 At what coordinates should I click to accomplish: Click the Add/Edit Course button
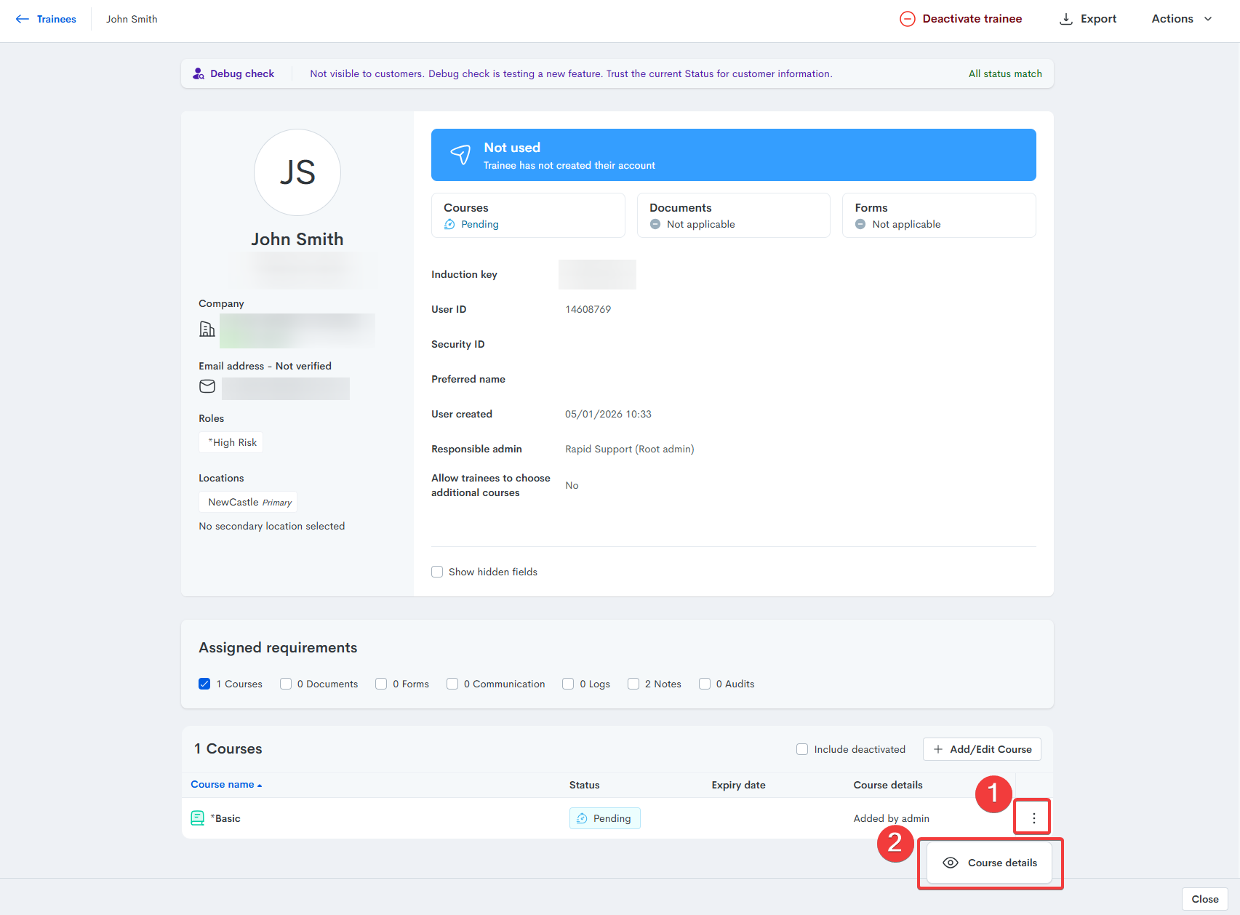coord(982,749)
